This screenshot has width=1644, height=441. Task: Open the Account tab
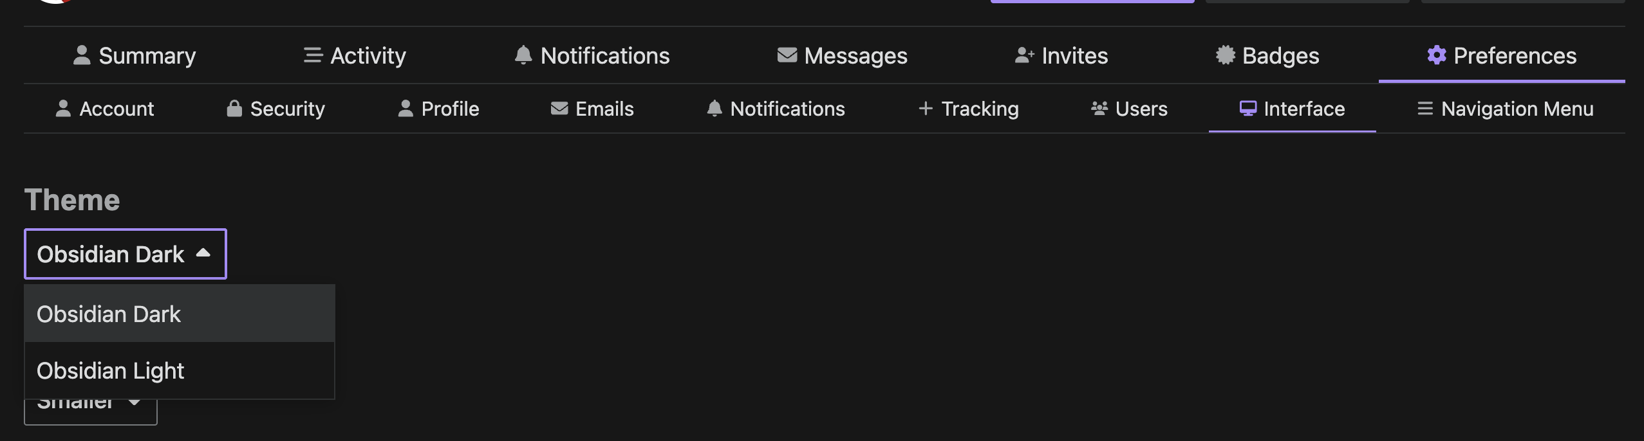(104, 109)
